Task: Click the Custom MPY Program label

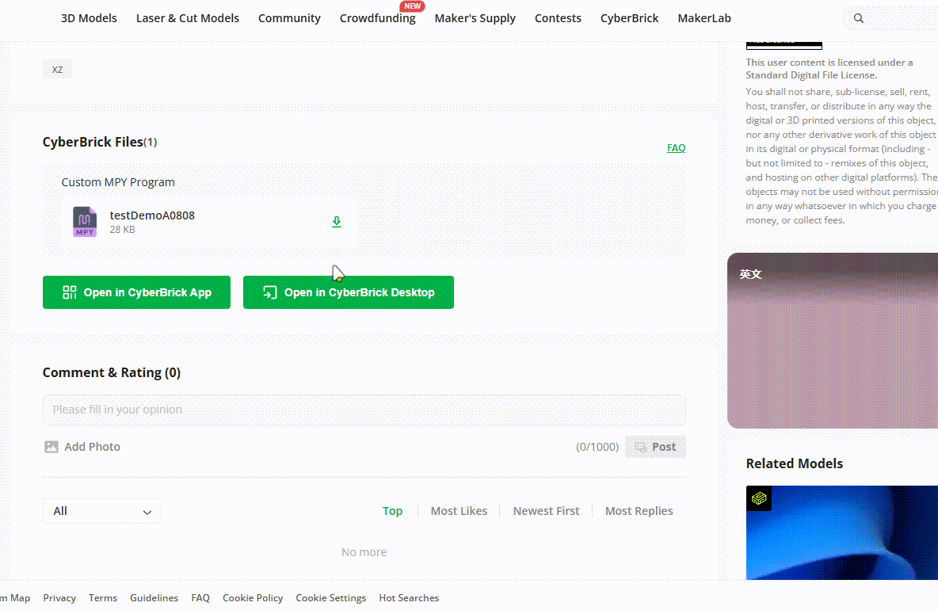Action: [x=118, y=182]
